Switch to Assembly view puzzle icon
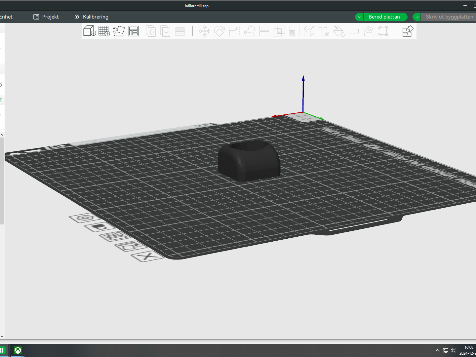Screen dimensions: 476x357 [408, 31]
